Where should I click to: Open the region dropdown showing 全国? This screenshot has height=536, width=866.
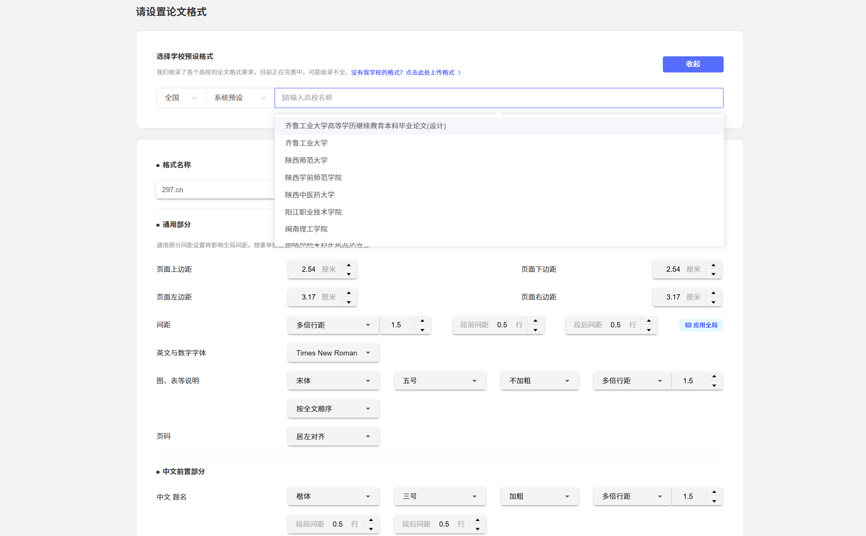[x=181, y=98]
